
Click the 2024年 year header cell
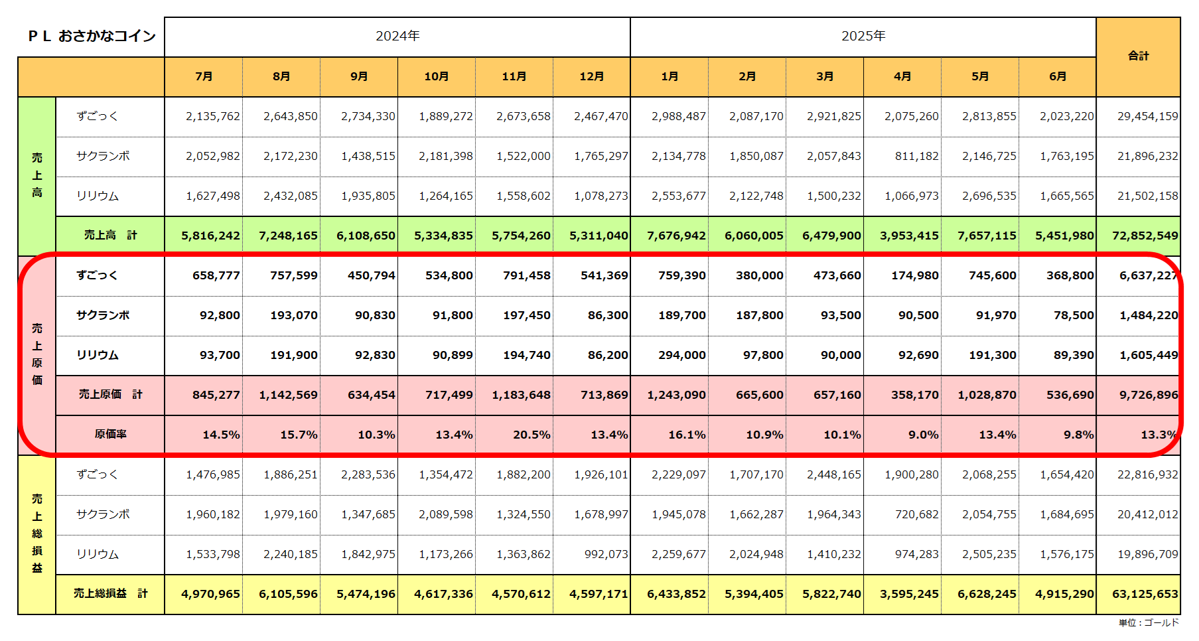pyautogui.click(x=397, y=36)
